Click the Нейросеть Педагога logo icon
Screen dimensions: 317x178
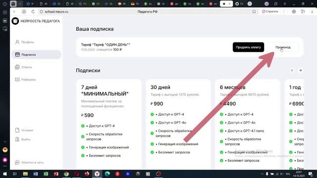[x=15, y=21]
